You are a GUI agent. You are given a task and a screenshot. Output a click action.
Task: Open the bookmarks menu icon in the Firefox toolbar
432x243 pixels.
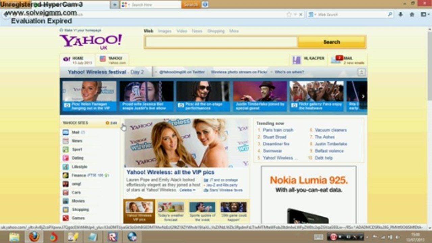pos(424,15)
